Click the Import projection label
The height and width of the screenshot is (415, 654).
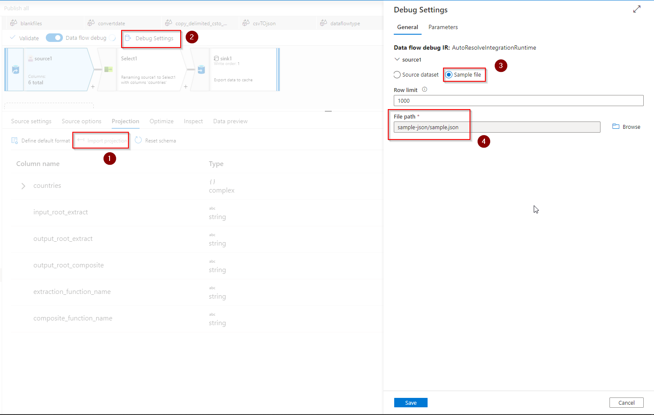107,140
